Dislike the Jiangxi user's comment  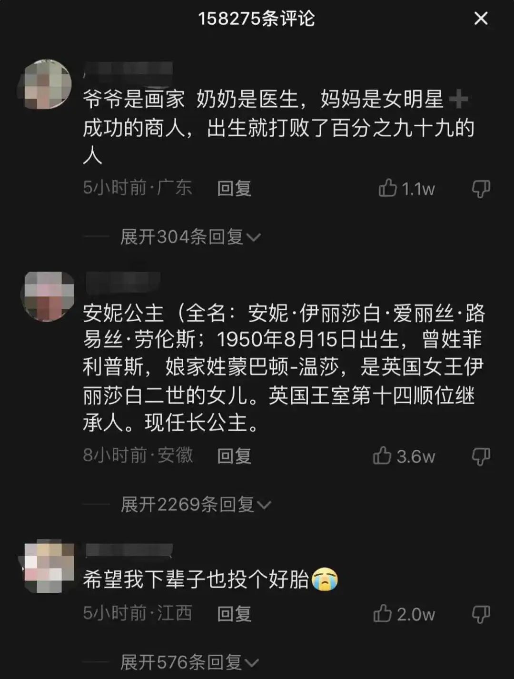click(x=481, y=614)
